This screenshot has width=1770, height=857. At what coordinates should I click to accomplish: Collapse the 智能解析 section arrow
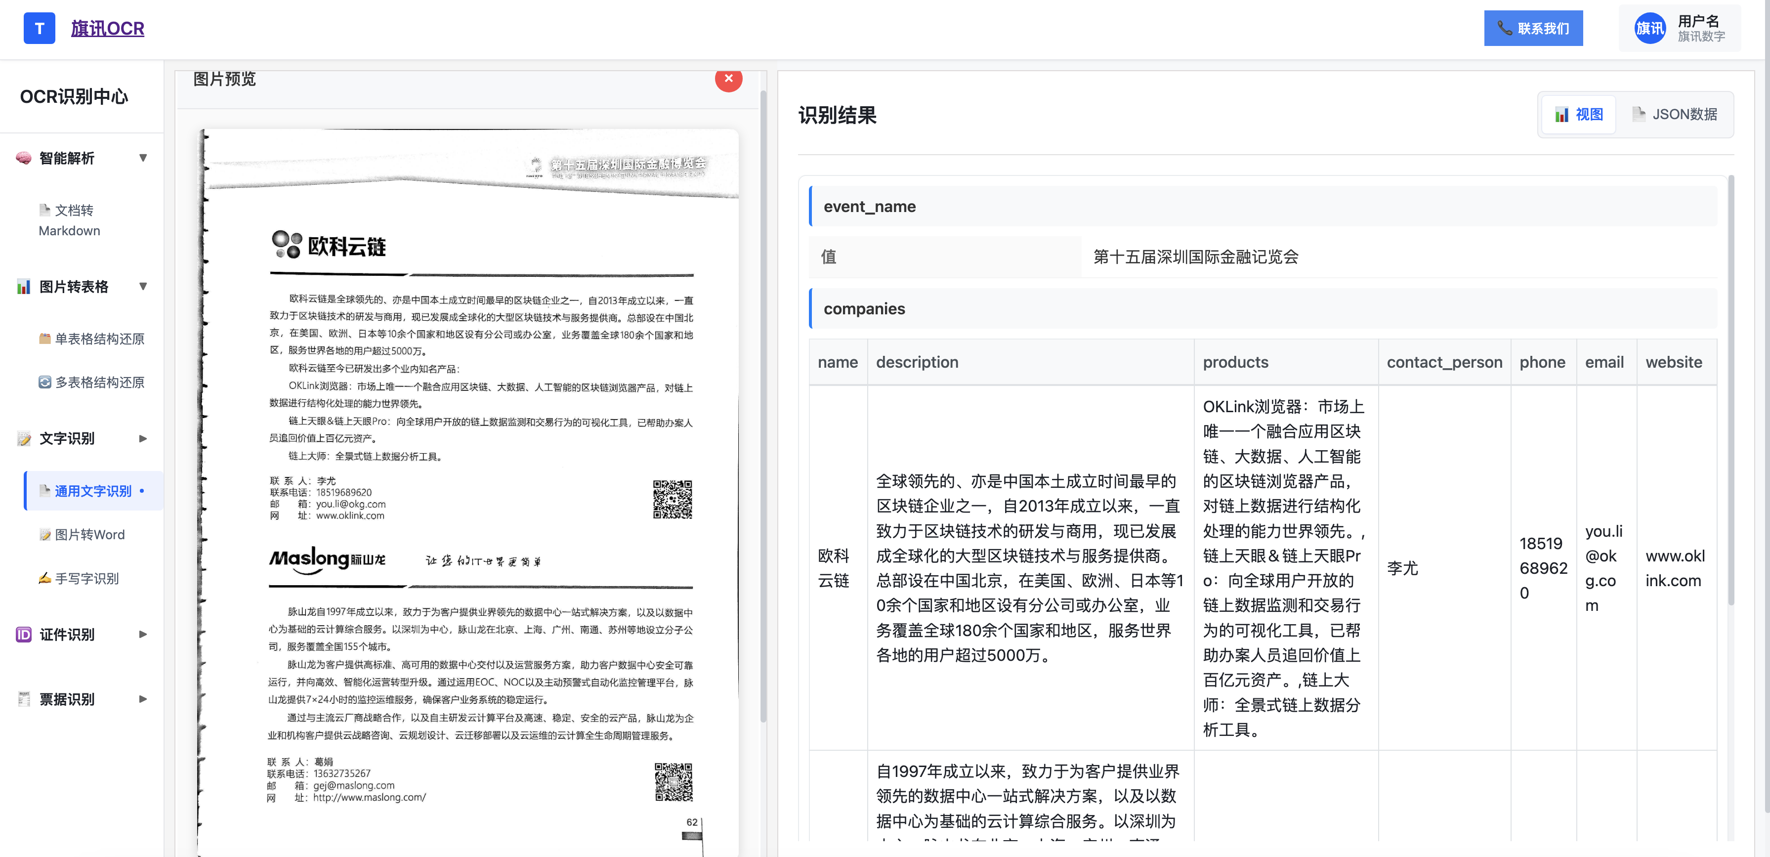(x=143, y=158)
